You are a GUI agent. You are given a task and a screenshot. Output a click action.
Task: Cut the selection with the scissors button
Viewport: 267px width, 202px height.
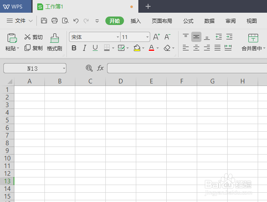pyautogui.click(x=33, y=37)
